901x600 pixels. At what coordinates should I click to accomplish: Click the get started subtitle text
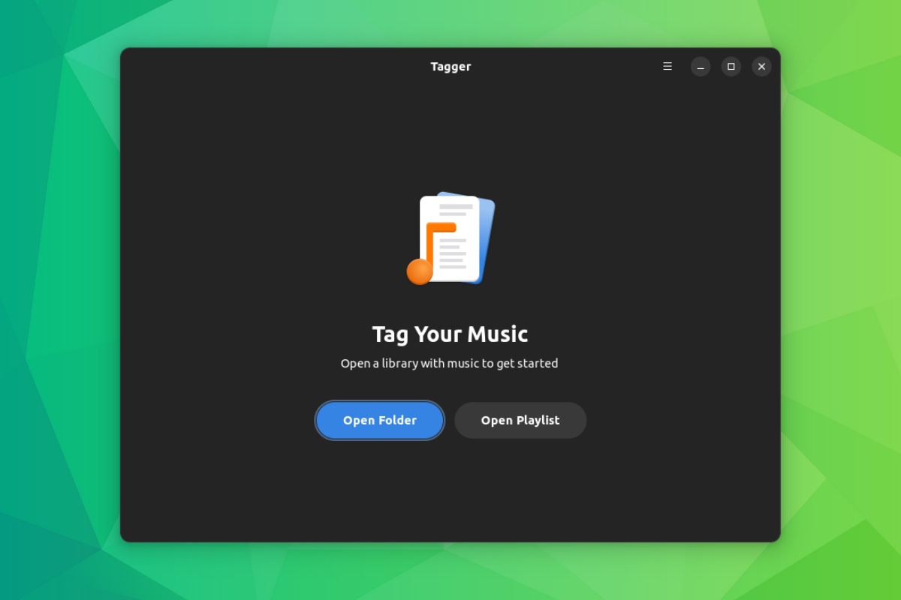[x=449, y=363]
